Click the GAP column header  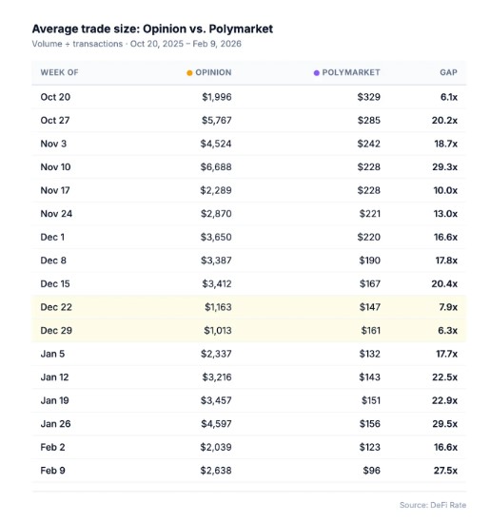coord(448,72)
